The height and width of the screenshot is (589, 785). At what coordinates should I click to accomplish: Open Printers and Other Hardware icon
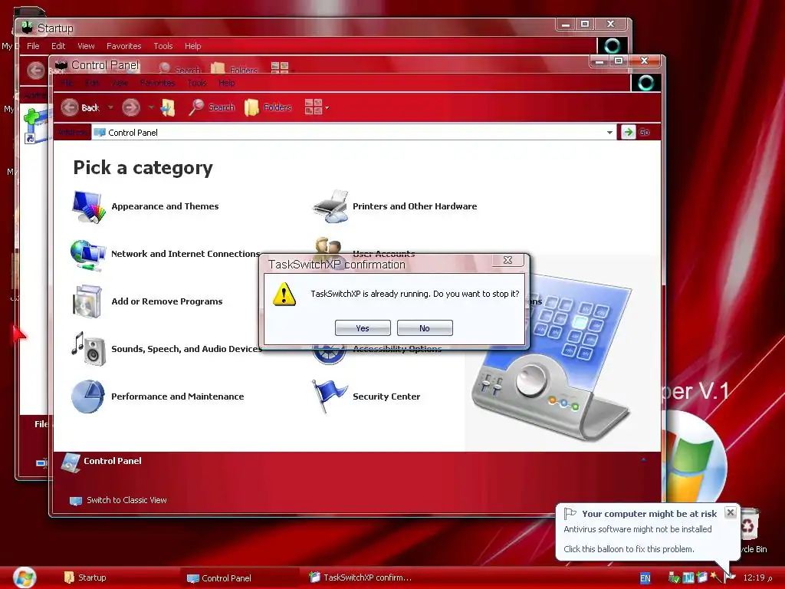click(330, 206)
